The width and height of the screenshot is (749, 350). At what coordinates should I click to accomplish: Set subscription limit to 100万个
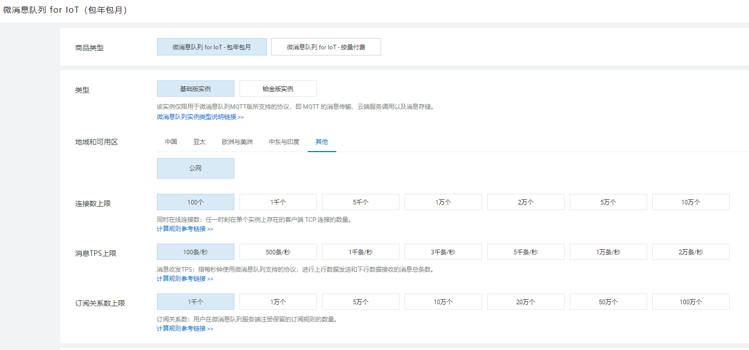pyautogui.click(x=691, y=302)
